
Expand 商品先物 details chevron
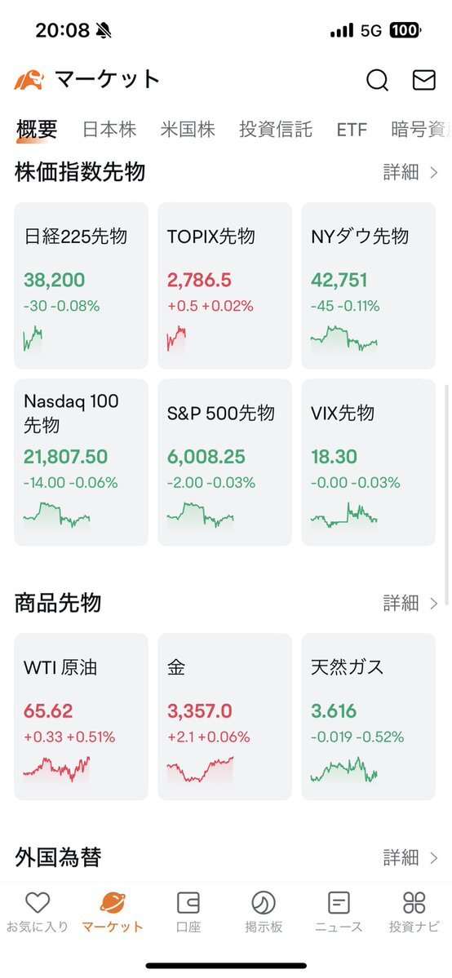[x=434, y=603]
